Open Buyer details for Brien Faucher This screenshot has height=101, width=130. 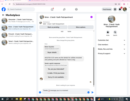52,52
